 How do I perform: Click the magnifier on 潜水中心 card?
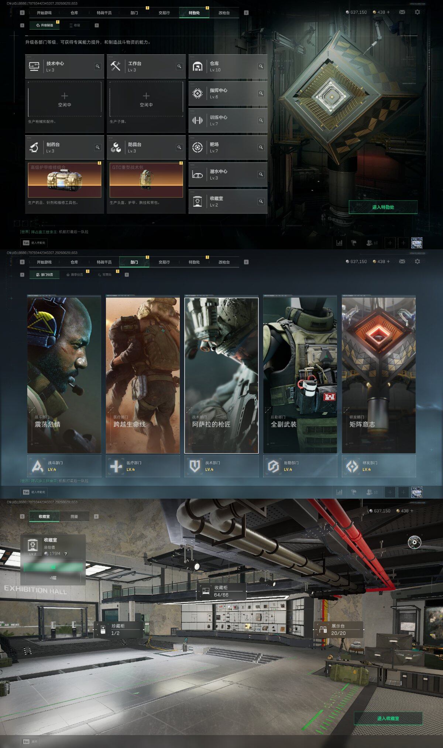point(261,174)
